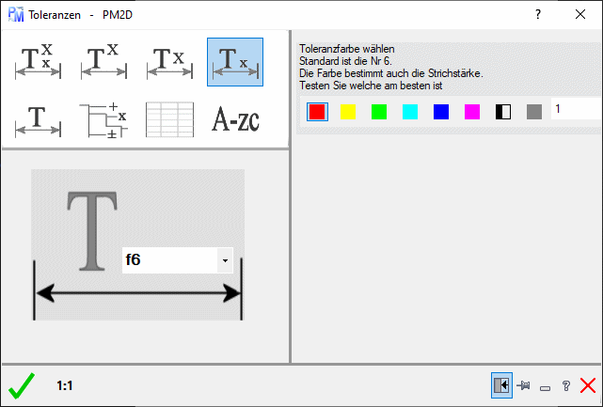Pick the yellow tolerance color

click(x=348, y=112)
